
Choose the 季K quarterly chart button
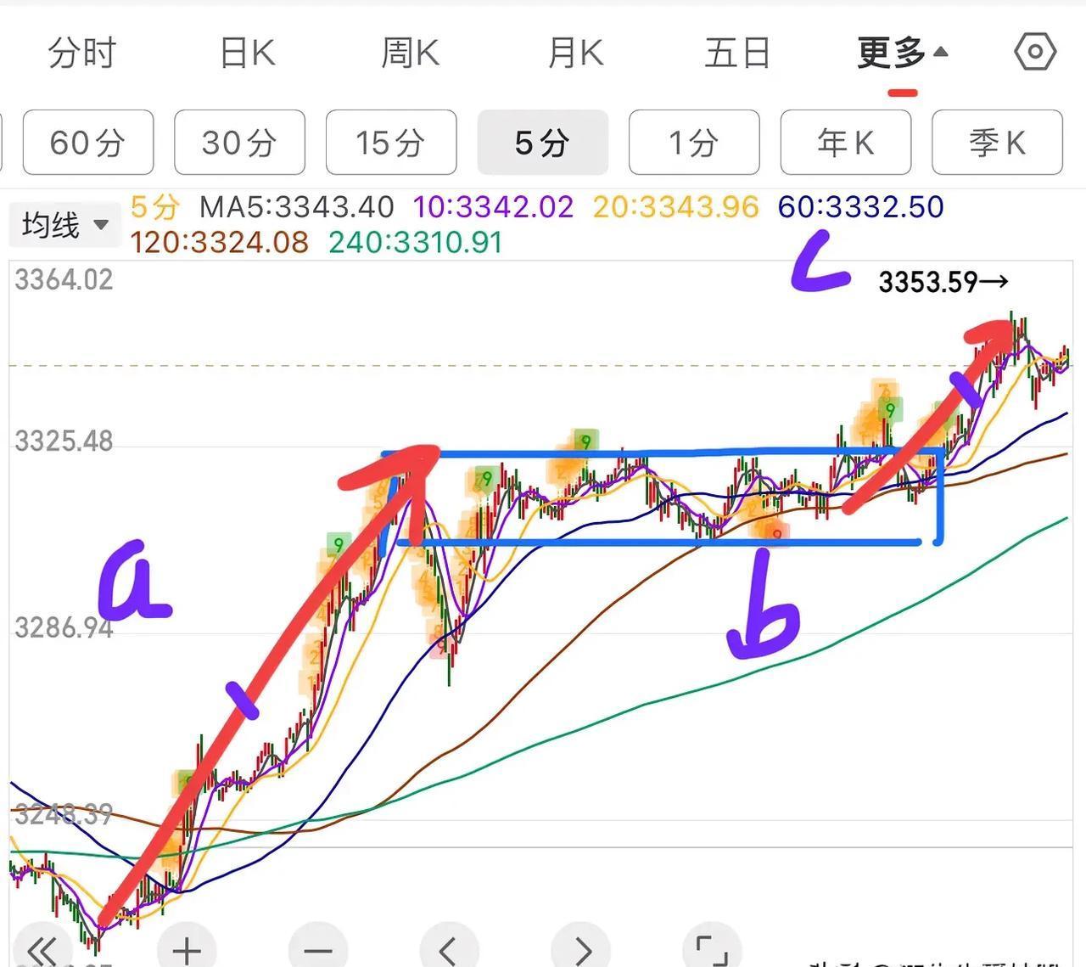click(997, 143)
